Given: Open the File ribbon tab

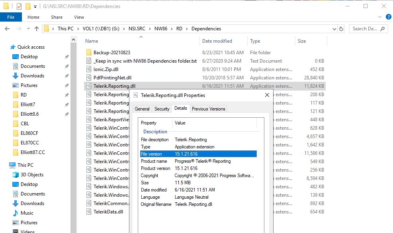Looking at the screenshot, I should 11,17.
